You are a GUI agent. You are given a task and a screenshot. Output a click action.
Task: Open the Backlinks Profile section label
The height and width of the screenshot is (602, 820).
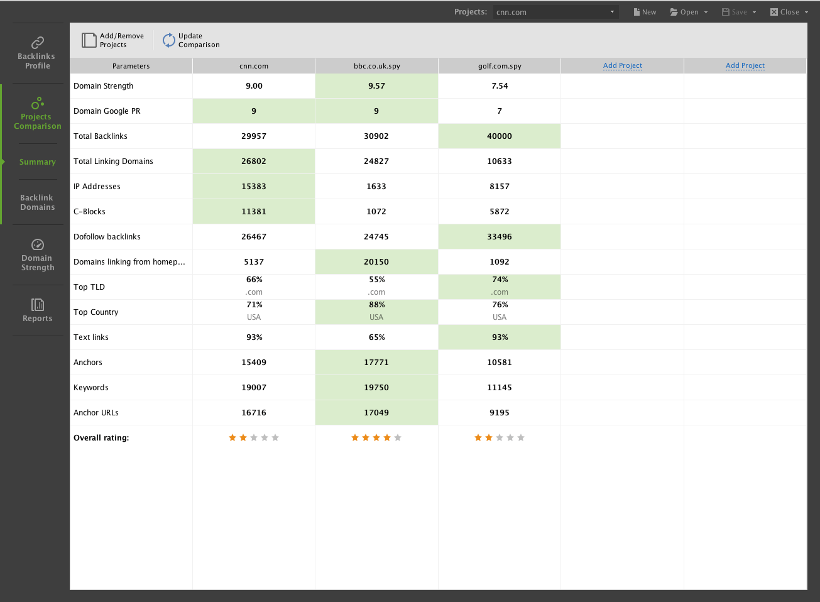pyautogui.click(x=37, y=61)
